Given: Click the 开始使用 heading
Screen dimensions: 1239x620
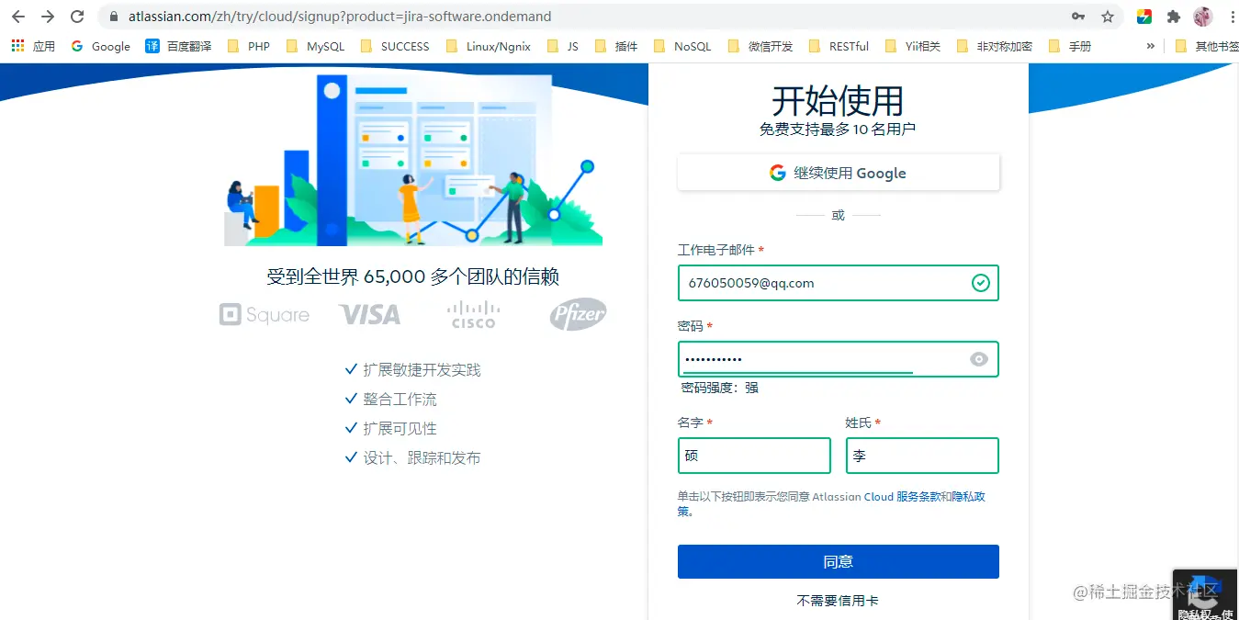Looking at the screenshot, I should coord(838,100).
